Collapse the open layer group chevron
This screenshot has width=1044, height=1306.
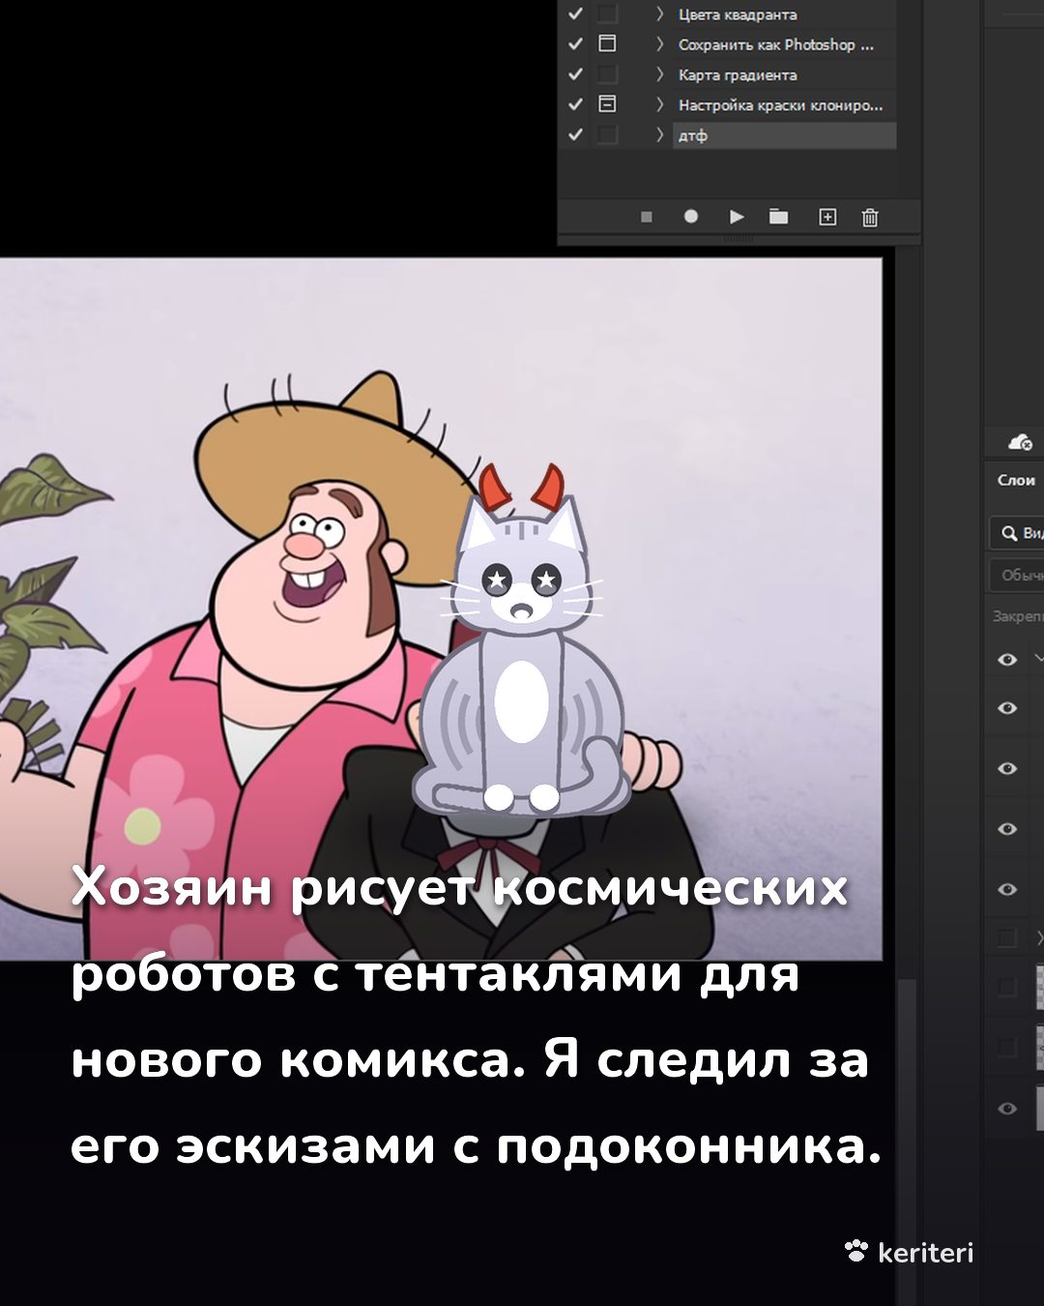(1039, 658)
